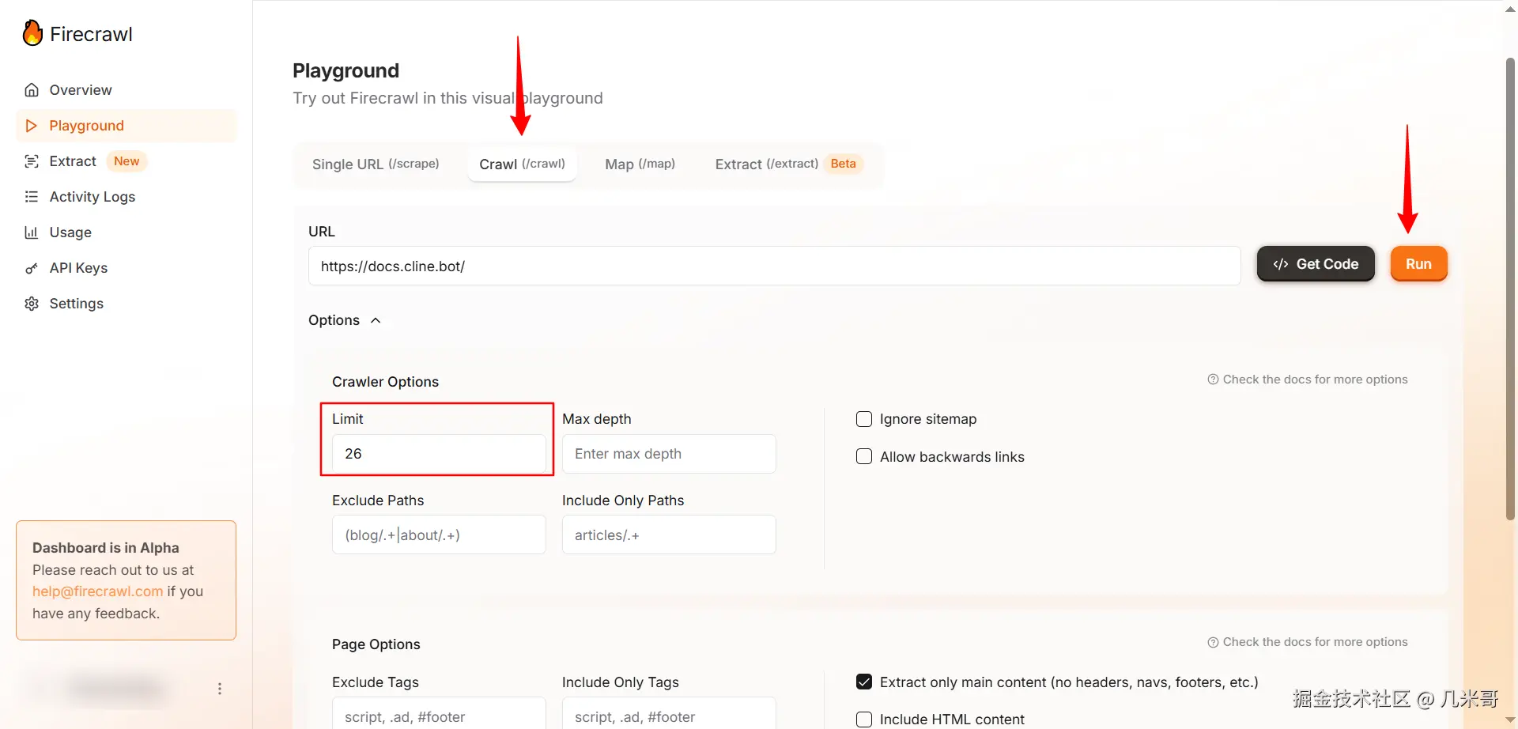This screenshot has width=1518, height=729.
Task: Switch to the Single URL (/scrape) tab
Action: (x=376, y=164)
